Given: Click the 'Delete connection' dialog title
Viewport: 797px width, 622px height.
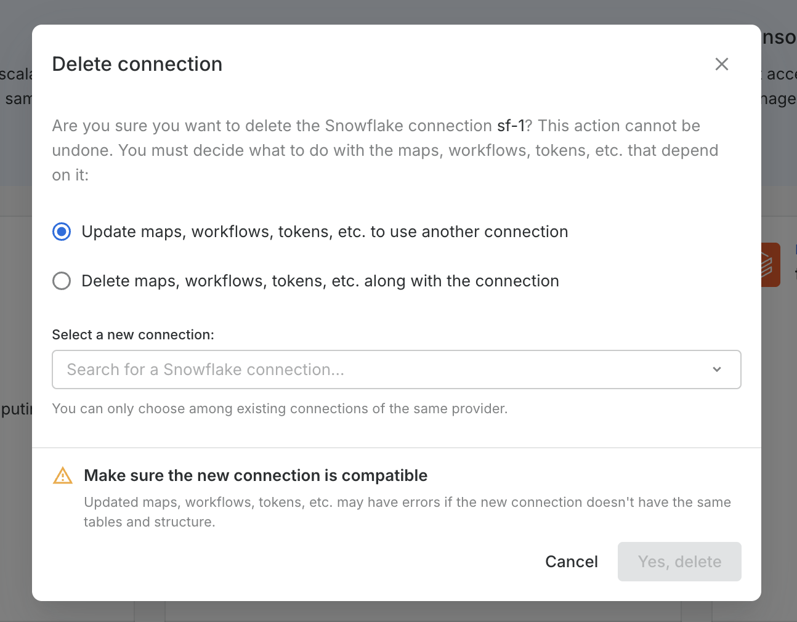Looking at the screenshot, I should coord(137,64).
